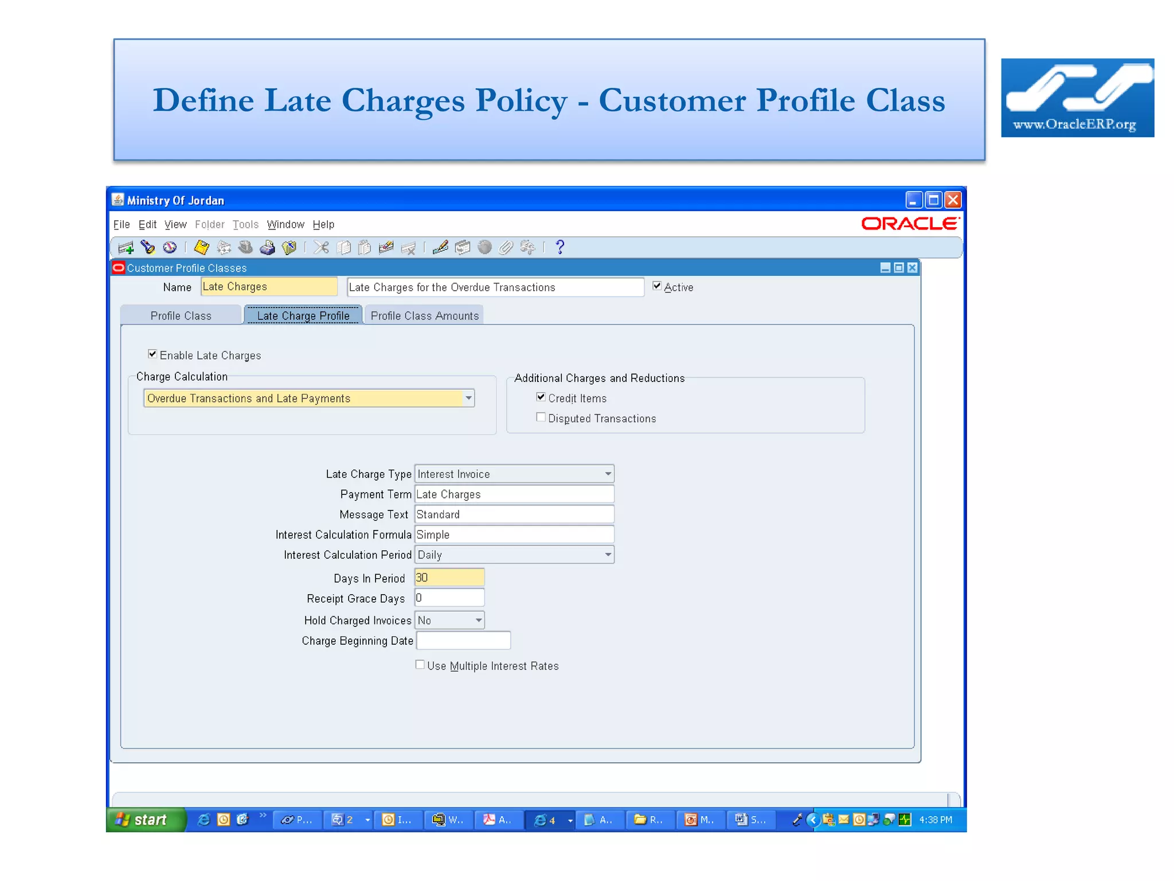Click the Payment Term field
This screenshot has height=881, width=1174.
(514, 494)
